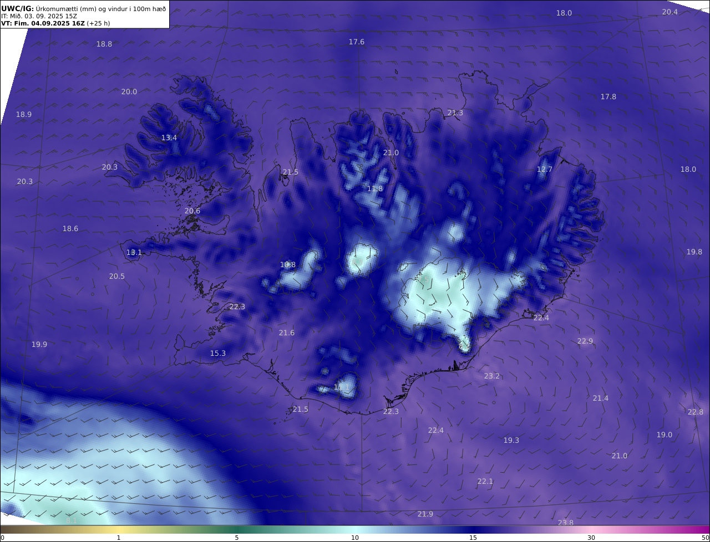Image resolution: width=710 pixels, height=542 pixels.
Task: Click the 11.8 value label
Action: click(375, 189)
